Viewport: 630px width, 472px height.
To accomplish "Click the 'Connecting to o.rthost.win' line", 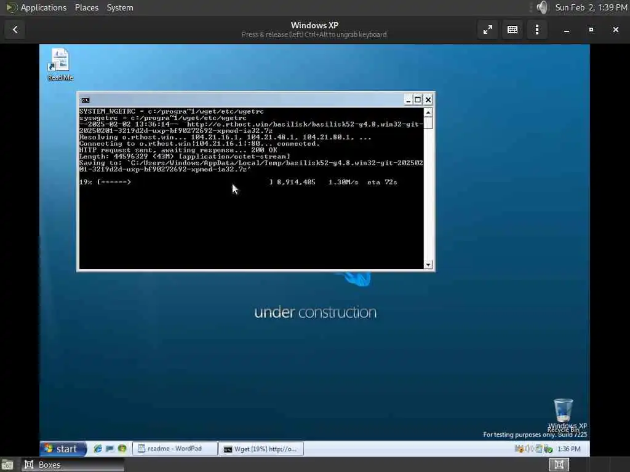I will coord(199,144).
